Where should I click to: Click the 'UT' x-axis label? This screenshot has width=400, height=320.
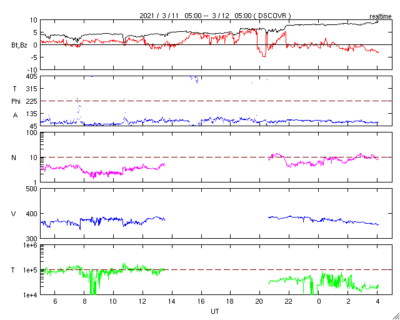214,311
